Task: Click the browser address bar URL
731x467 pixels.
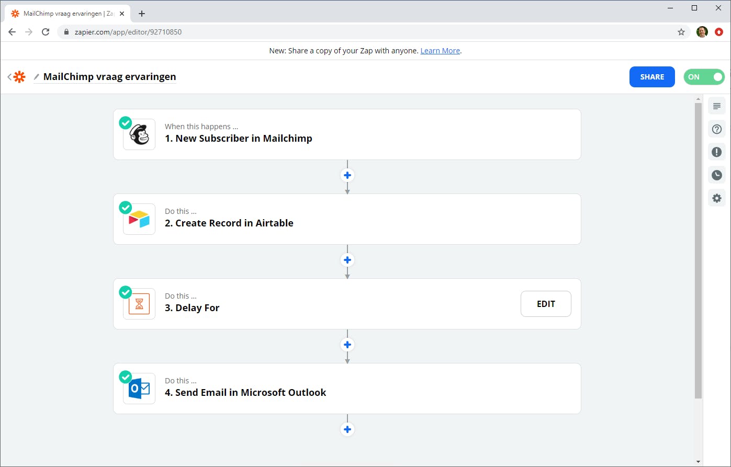Action: (x=128, y=32)
